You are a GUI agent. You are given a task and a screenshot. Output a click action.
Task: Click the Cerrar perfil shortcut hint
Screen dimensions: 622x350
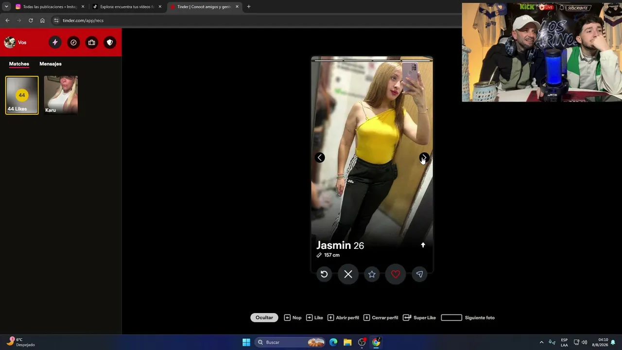(380, 317)
